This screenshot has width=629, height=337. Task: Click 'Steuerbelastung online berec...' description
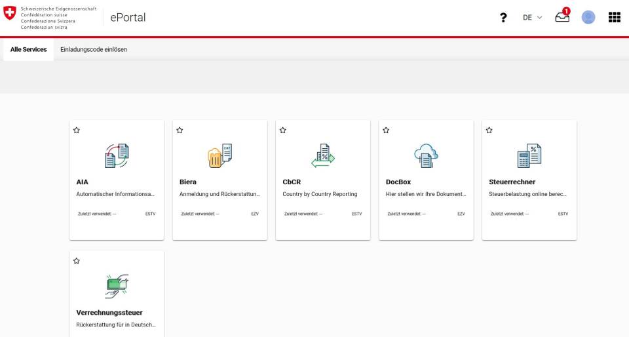tap(527, 194)
